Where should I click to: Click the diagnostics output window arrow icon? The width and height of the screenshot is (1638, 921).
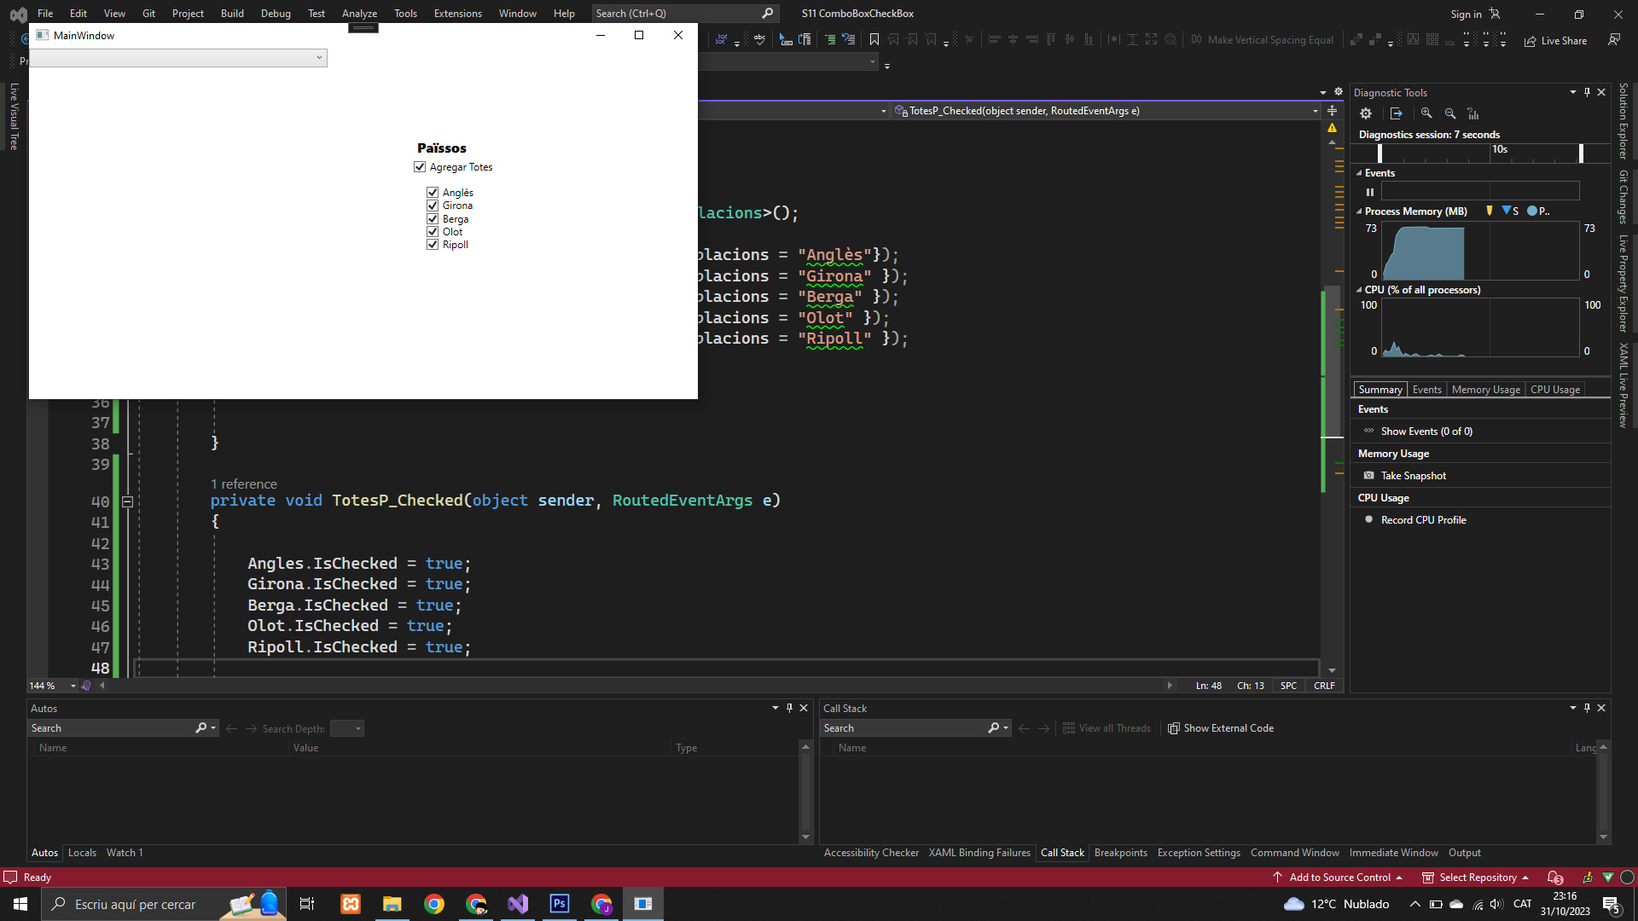(1397, 113)
